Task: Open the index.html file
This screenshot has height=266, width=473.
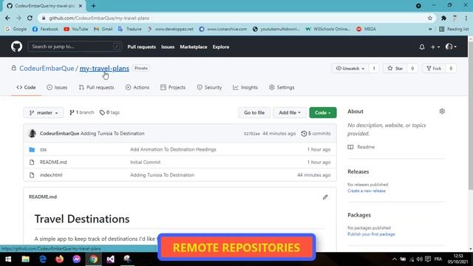Action: [51, 175]
